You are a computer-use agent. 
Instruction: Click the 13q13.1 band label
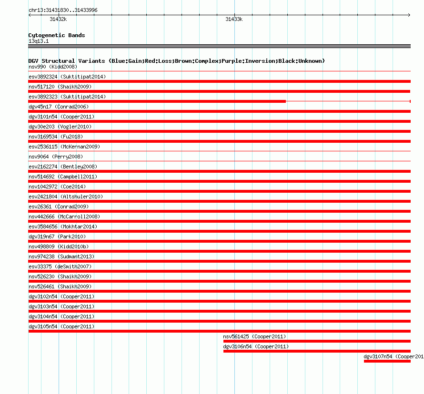tap(39, 41)
